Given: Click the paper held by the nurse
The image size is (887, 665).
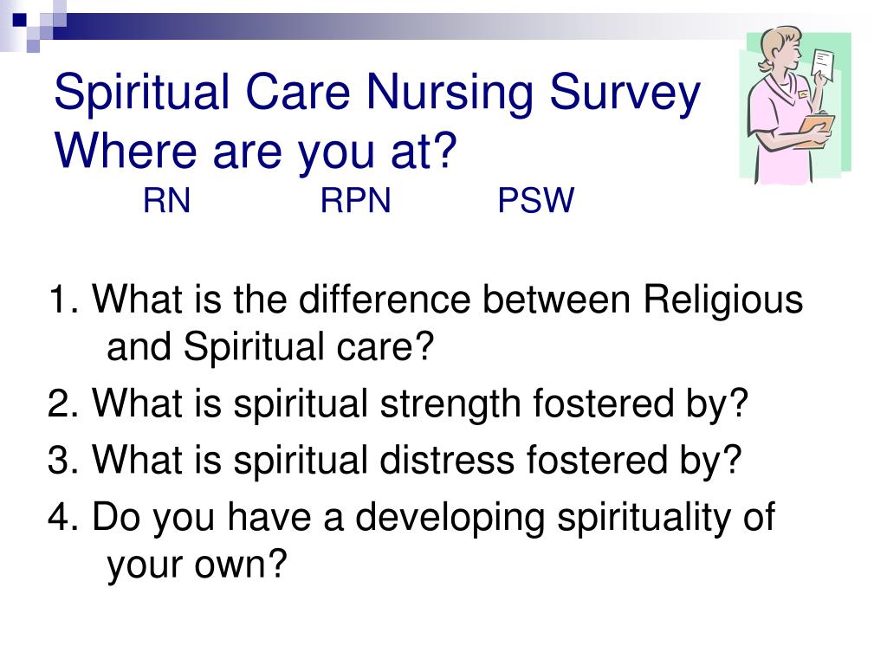Looking at the screenshot, I should (x=822, y=67).
